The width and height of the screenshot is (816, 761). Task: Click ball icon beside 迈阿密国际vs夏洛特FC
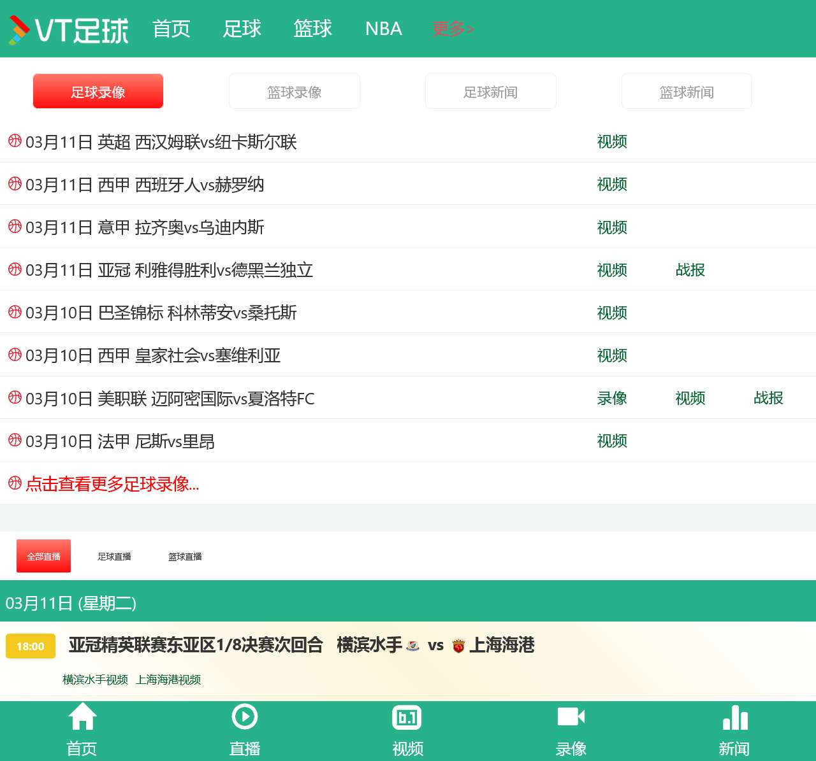click(15, 397)
